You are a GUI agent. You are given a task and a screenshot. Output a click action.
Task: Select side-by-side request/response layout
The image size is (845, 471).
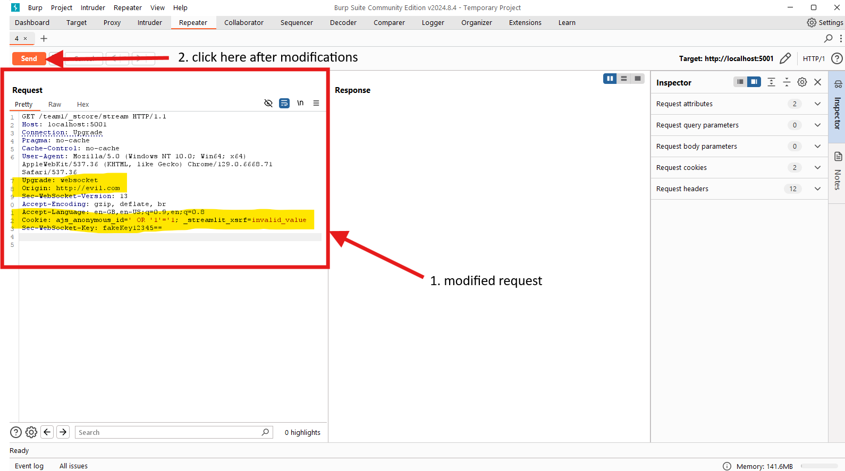(x=610, y=79)
